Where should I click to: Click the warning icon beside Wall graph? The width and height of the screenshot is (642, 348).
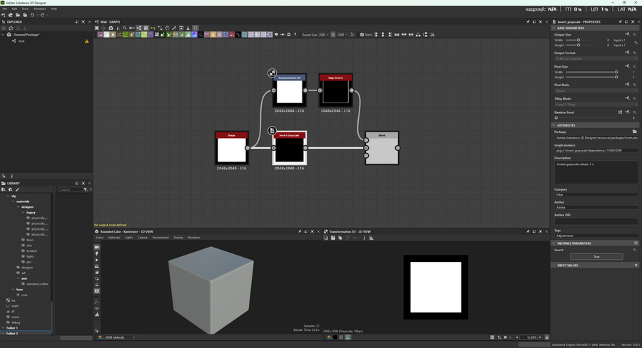[x=87, y=41]
